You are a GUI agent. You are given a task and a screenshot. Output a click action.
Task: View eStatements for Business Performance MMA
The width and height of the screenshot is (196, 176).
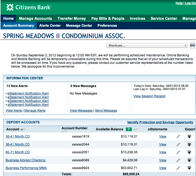click(x=163, y=168)
